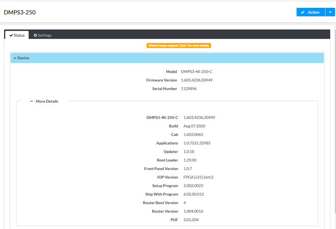Click the blue Action button
Viewport: 336px width, 229px height.
310,12
